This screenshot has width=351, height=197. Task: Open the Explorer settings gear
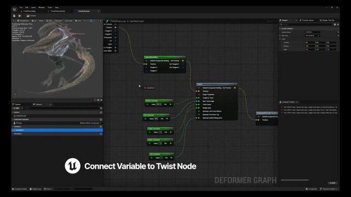(x=101, y=108)
